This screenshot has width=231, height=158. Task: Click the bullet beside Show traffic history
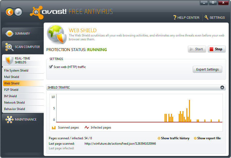[159, 138]
